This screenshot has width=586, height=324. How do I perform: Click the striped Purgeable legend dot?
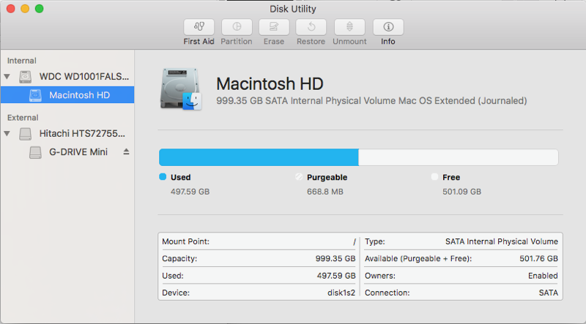(x=299, y=176)
